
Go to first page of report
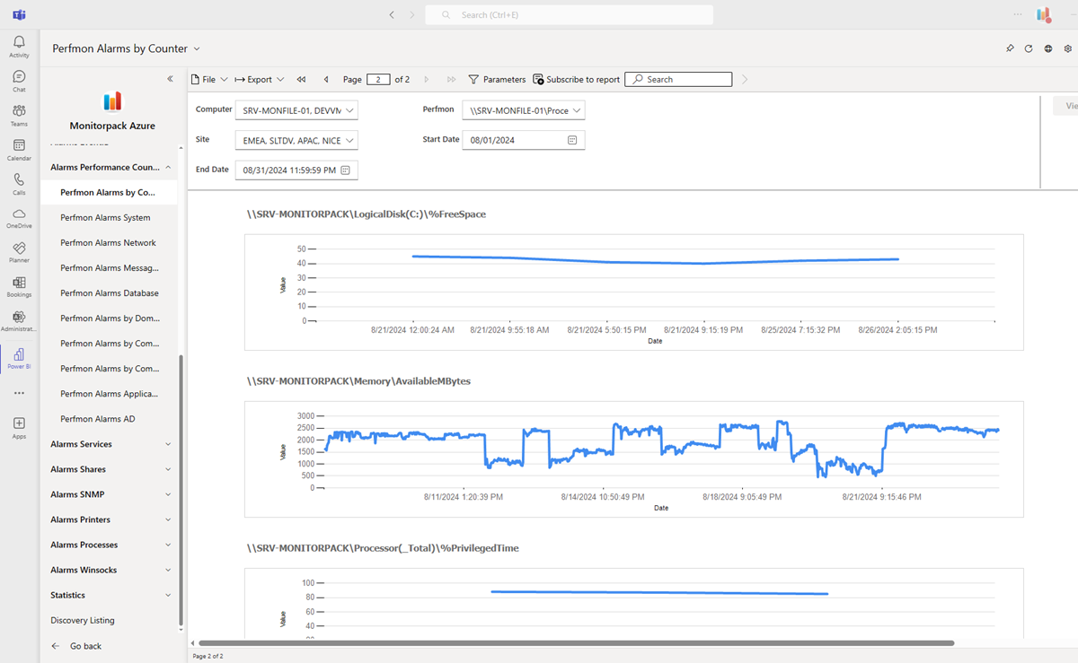point(302,80)
